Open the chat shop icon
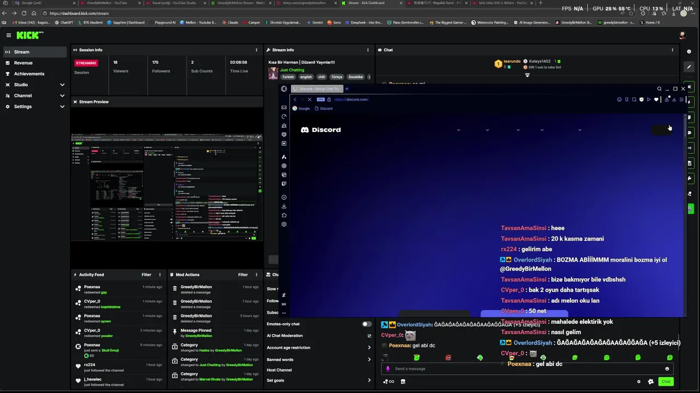Screen dimensions: 700x393 (403, 382)
